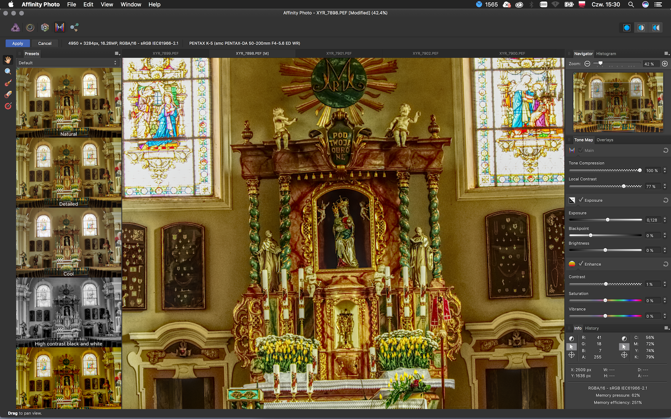This screenshot has height=419, width=671.
Task: Toggle the Exposure checkbox
Action: point(581,200)
